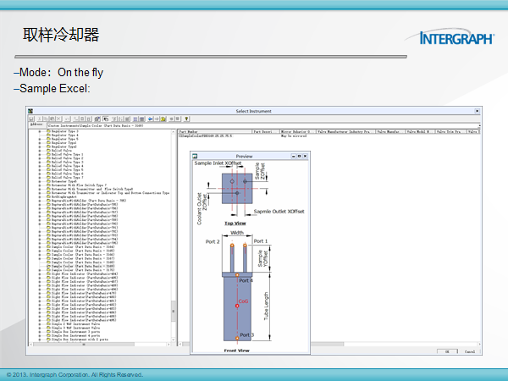Click the Valve Trim Pra.. column header
508x381 pixels.
click(x=450, y=132)
